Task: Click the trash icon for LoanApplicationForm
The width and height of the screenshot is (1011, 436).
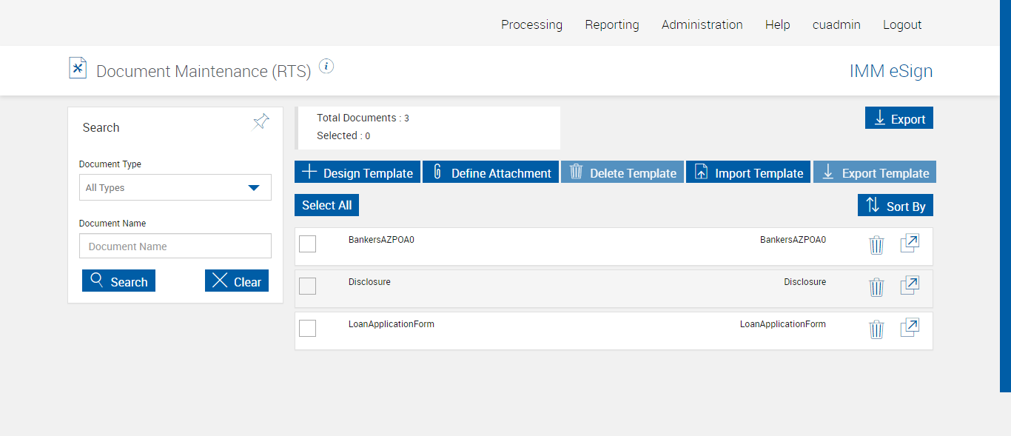Action: coord(876,329)
